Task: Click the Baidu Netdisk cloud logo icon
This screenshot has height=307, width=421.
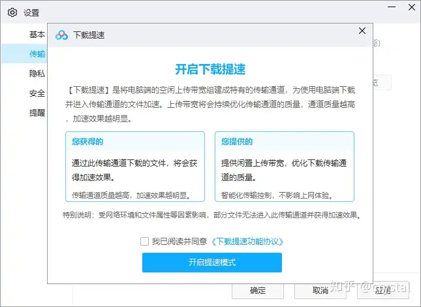Action: [x=61, y=35]
